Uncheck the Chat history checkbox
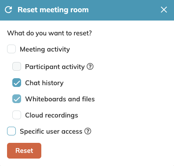 click(x=17, y=83)
